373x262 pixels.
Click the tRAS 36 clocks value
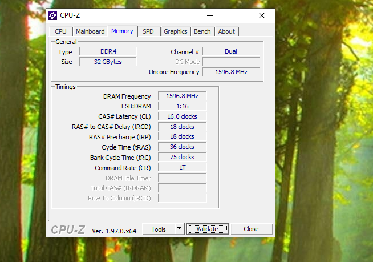(x=182, y=147)
